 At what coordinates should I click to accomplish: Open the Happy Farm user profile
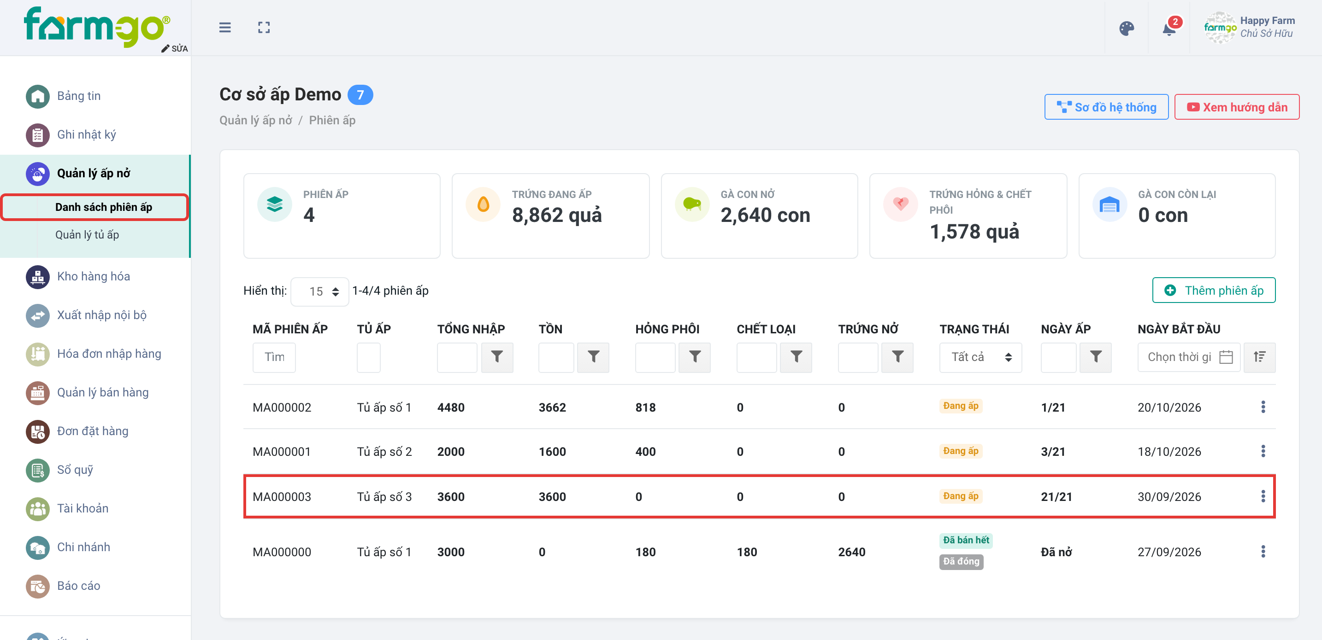pos(1249,27)
